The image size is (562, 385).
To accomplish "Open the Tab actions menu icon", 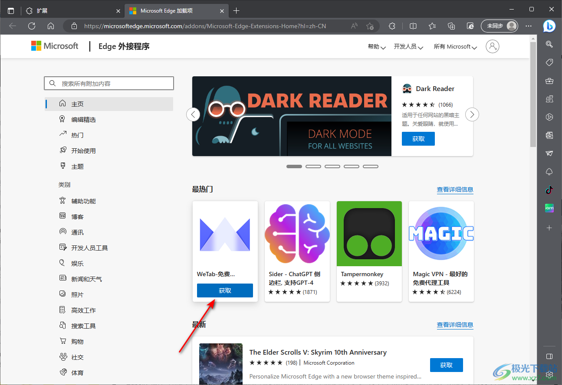I will (11, 10).
